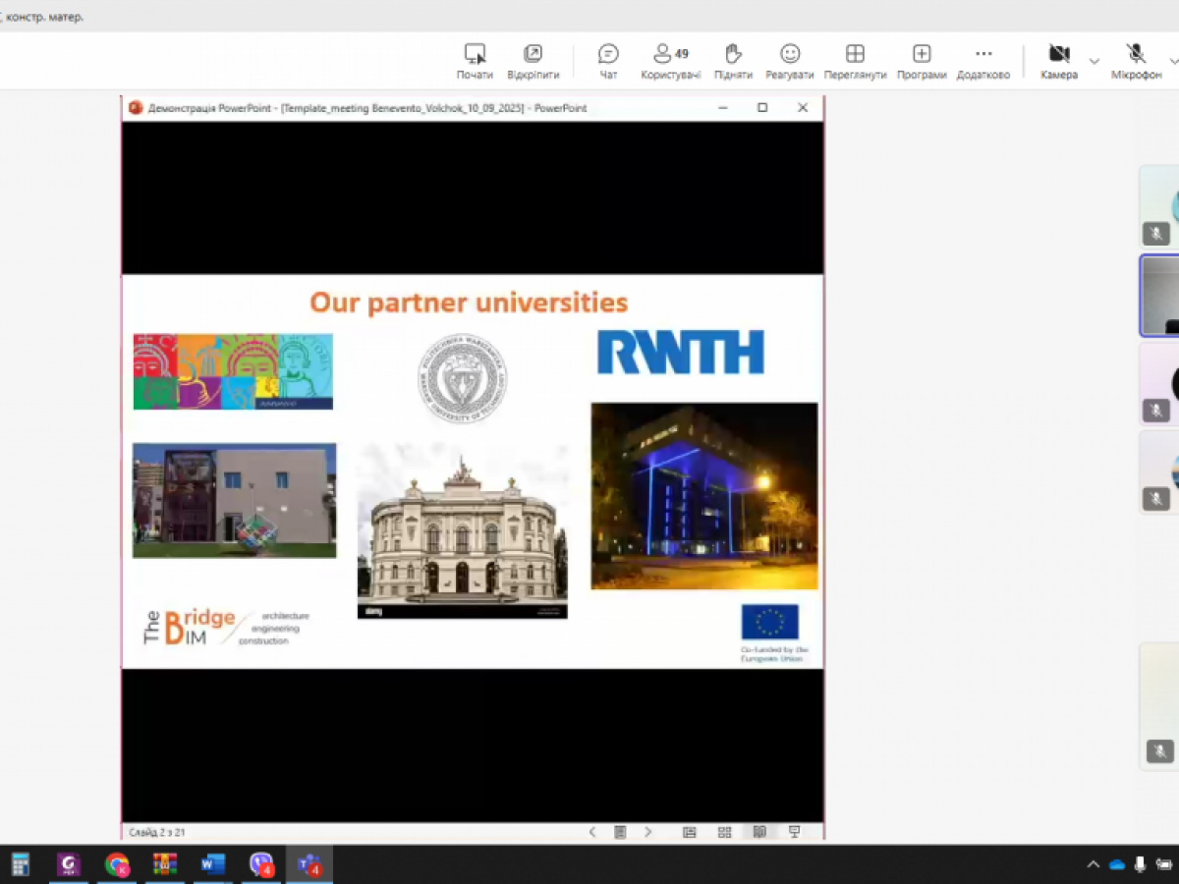Screen dimensions: 1179x884
Task: Switch to Normal view in PowerPoint
Action: 690,832
